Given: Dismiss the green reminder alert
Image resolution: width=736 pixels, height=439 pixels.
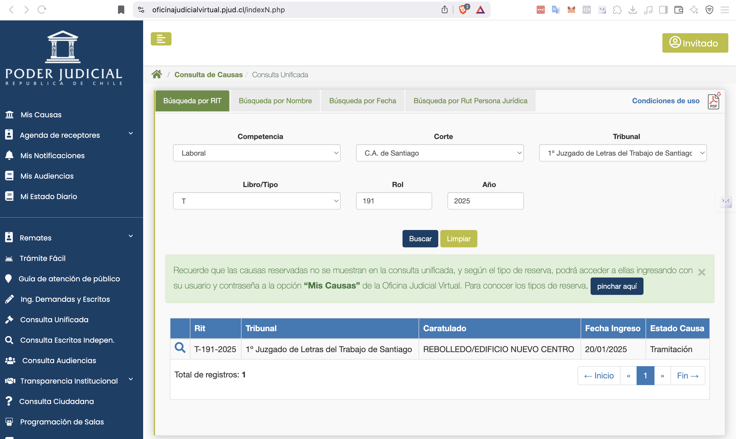Looking at the screenshot, I should [x=702, y=272].
